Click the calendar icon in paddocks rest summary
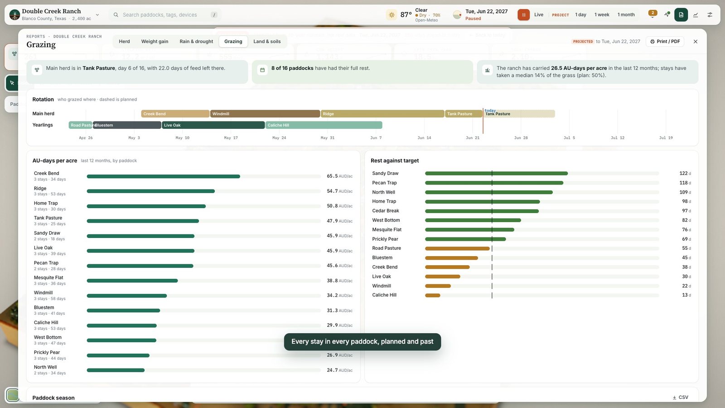Viewport: 725px width, 408px height. tap(262, 70)
